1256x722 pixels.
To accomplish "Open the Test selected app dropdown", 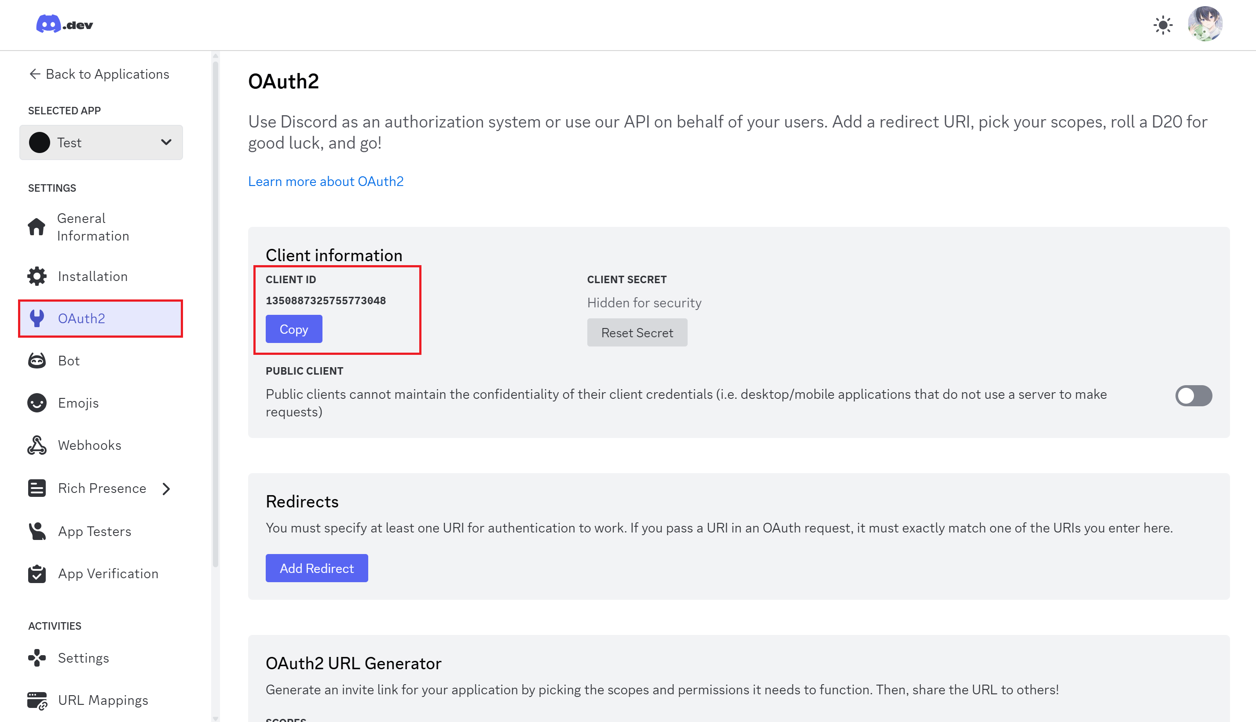I will pos(101,143).
